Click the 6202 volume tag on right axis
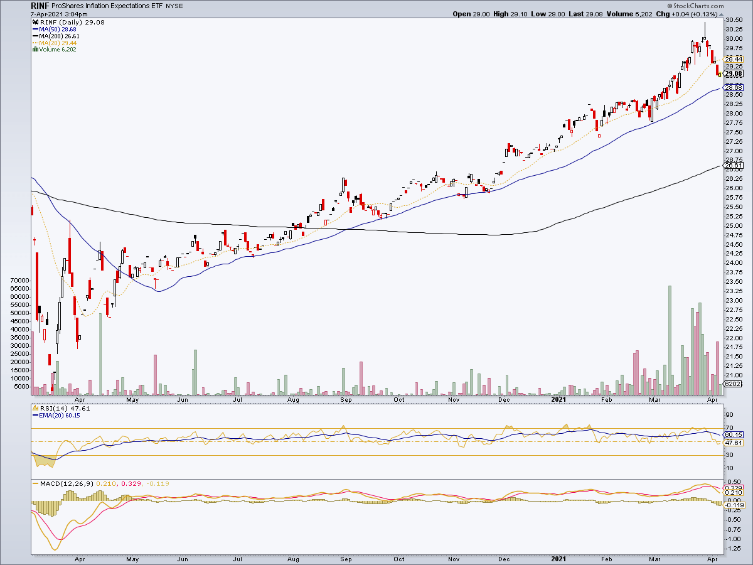The height and width of the screenshot is (565, 753). click(x=734, y=384)
